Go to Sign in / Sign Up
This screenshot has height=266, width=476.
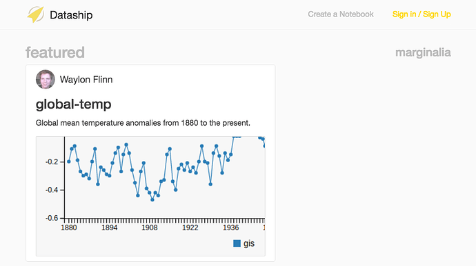[x=422, y=14]
